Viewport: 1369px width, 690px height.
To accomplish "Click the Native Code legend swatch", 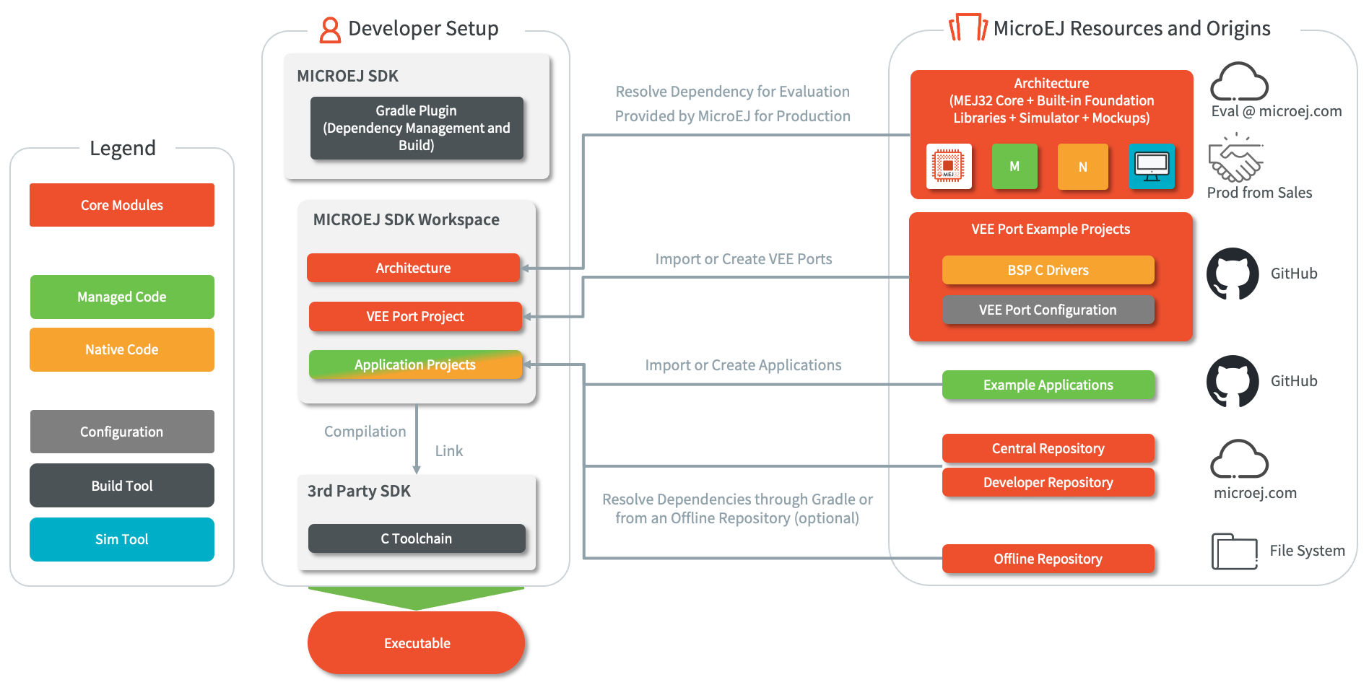I will tap(122, 349).
